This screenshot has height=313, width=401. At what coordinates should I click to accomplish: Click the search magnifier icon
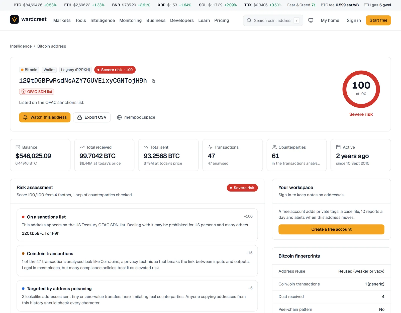[249, 21]
